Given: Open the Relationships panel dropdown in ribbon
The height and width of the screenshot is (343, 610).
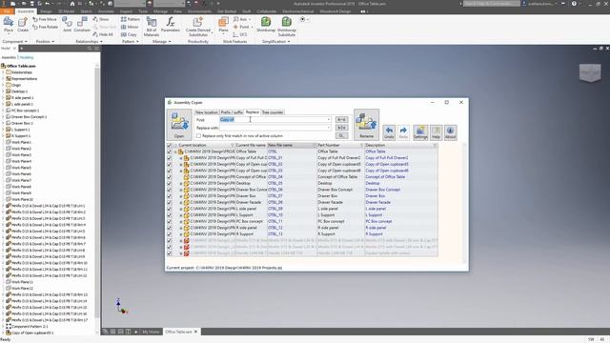Looking at the screenshot, I should coord(89,41).
